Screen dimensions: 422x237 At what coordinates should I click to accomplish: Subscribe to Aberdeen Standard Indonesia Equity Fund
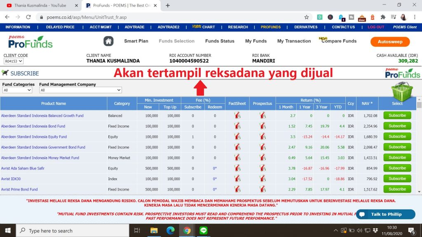coord(397,137)
